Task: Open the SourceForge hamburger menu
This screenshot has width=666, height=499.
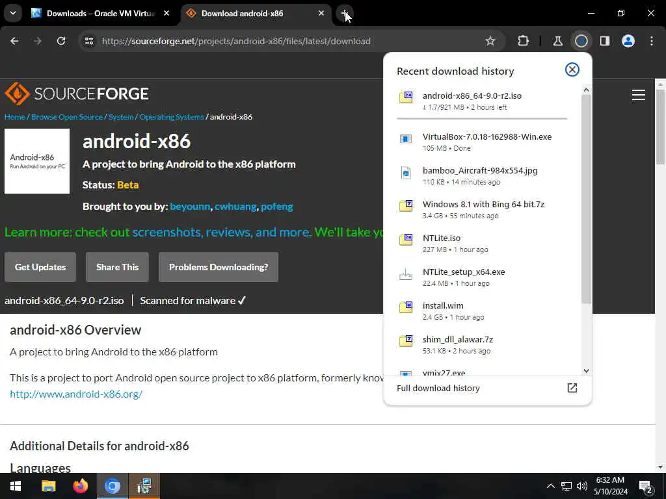Action: pyautogui.click(x=639, y=95)
